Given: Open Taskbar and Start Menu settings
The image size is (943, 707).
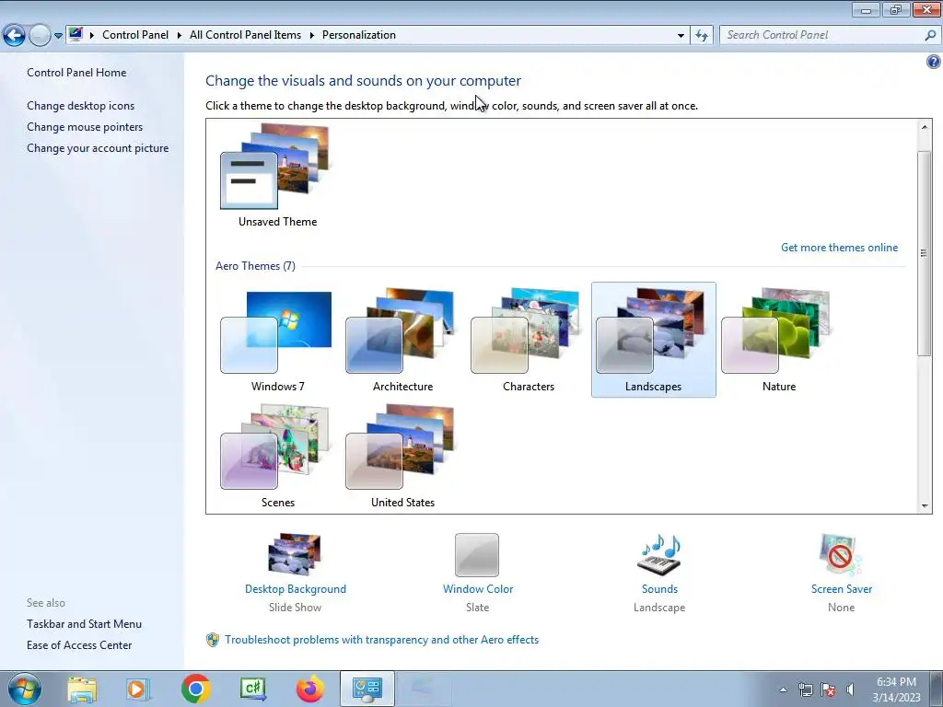Looking at the screenshot, I should coord(84,624).
